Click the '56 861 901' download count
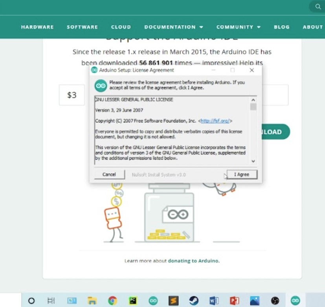This screenshot has width=325, height=307. coord(156,63)
